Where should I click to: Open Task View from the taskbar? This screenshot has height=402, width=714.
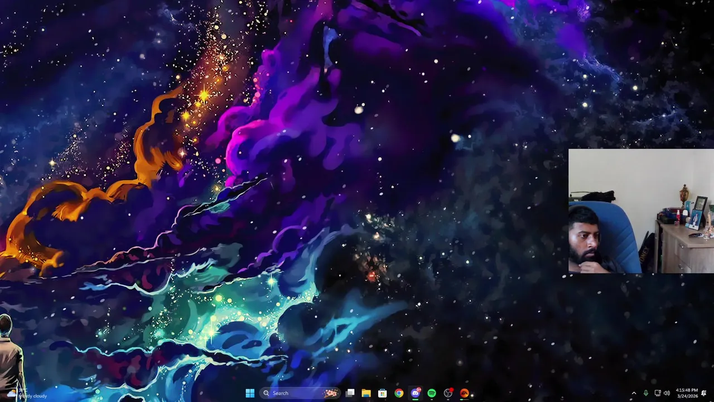[350, 393]
